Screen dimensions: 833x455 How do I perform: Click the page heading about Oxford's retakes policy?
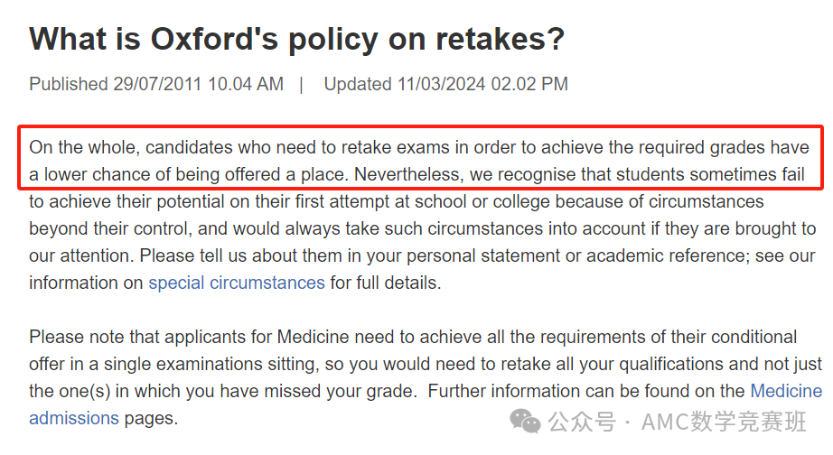point(297,39)
